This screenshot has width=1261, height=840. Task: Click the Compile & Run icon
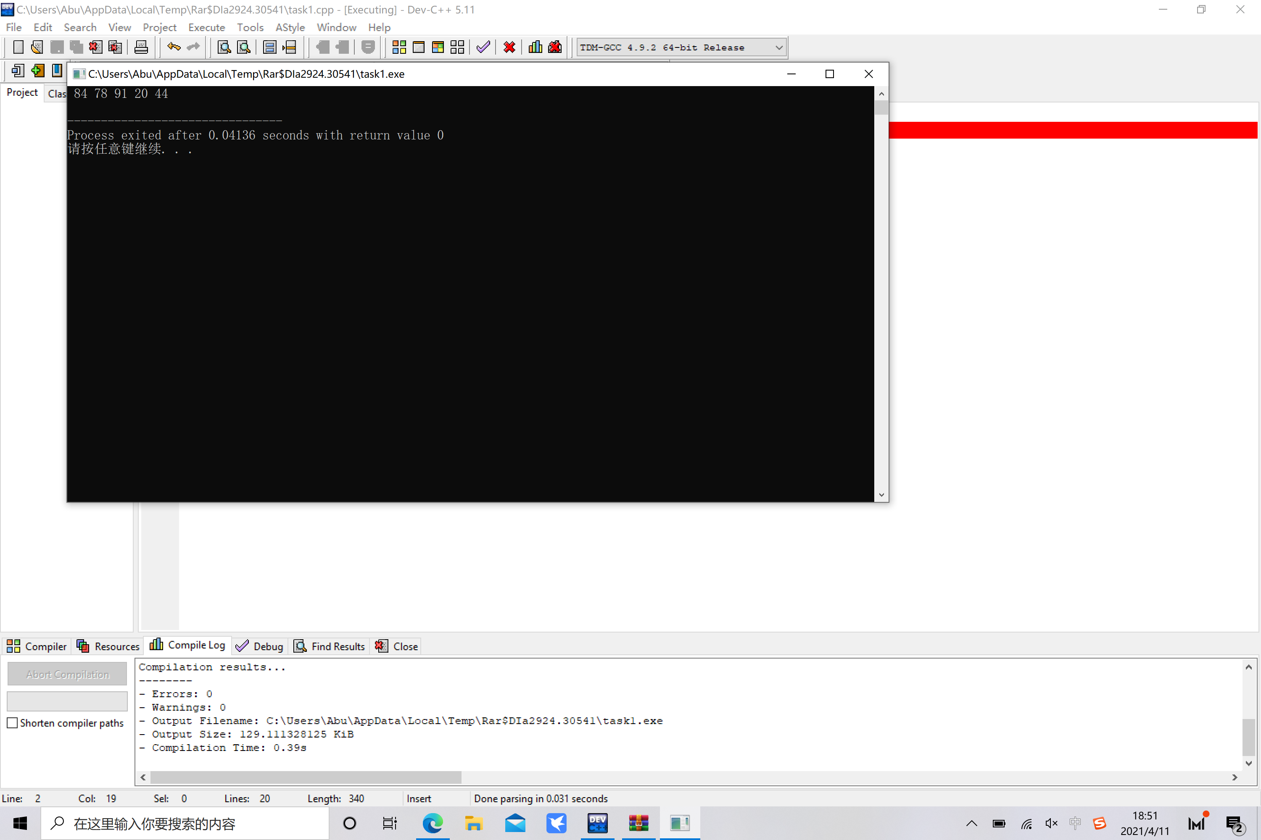point(438,47)
